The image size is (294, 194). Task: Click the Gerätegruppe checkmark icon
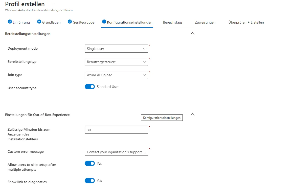(x=70, y=22)
